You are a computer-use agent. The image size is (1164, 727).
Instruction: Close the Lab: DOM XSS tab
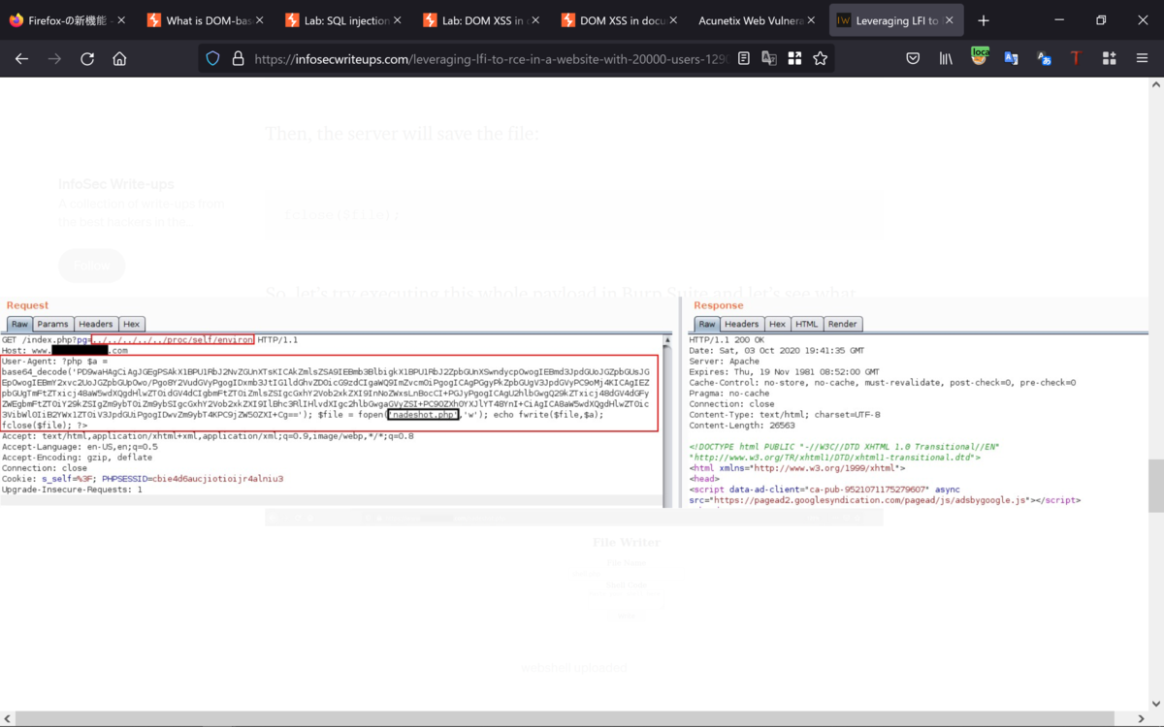534,20
